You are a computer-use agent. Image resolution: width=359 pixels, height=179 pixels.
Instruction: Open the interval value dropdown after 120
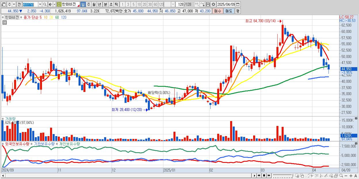[x=173, y=4]
